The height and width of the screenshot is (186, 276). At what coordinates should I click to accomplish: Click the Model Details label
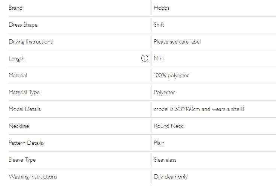tap(25, 109)
